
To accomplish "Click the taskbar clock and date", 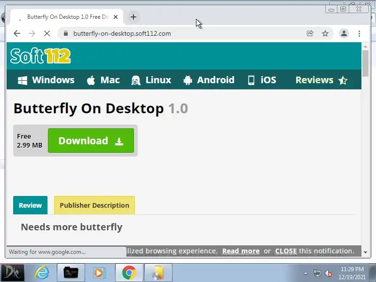I will pyautogui.click(x=352, y=273).
